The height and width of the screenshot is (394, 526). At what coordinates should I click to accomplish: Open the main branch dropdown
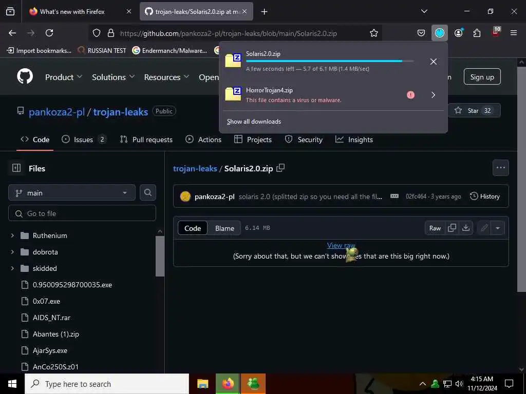coord(72,193)
